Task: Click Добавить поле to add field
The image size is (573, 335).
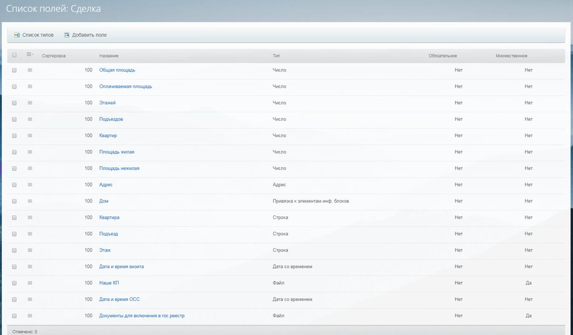Action: click(85, 35)
